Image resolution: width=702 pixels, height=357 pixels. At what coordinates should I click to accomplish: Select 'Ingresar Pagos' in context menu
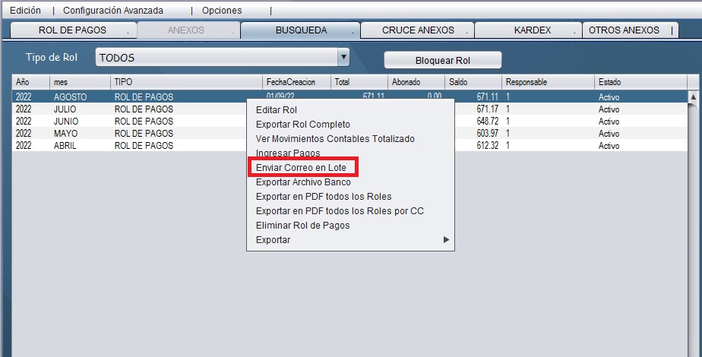[x=288, y=153]
